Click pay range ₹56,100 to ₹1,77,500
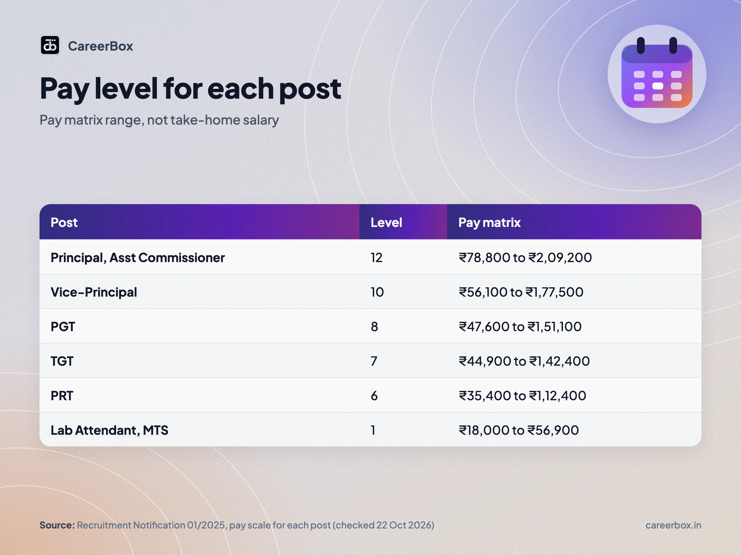The width and height of the screenshot is (741, 555). coord(521,292)
